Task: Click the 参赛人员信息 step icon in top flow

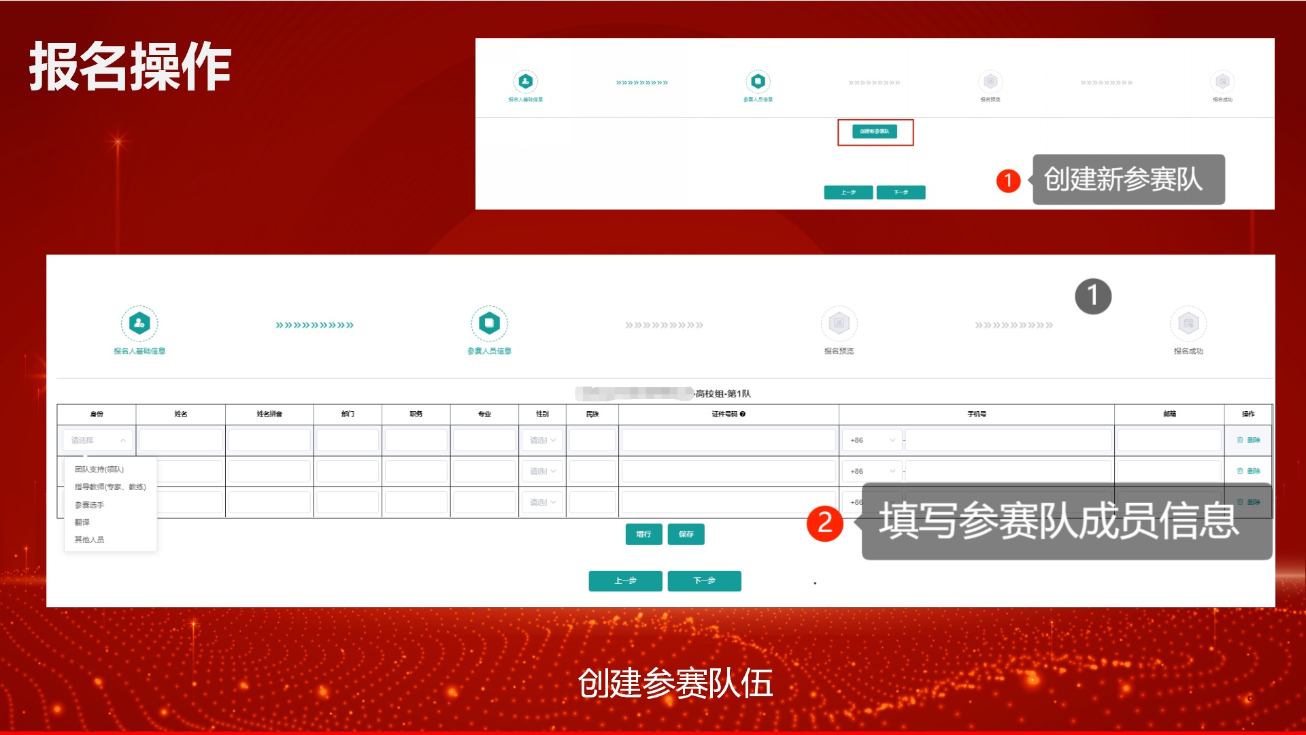Action: [x=758, y=80]
